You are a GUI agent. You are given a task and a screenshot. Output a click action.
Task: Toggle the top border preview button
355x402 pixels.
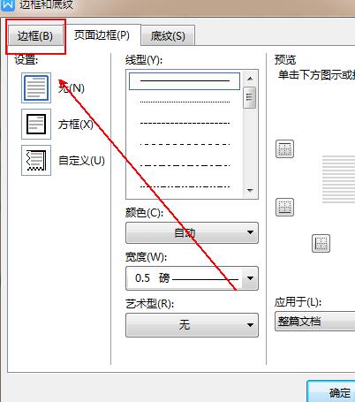[x=284, y=148]
